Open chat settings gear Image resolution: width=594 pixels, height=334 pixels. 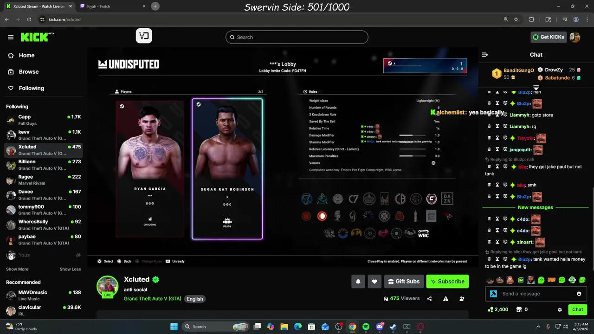coord(560,309)
